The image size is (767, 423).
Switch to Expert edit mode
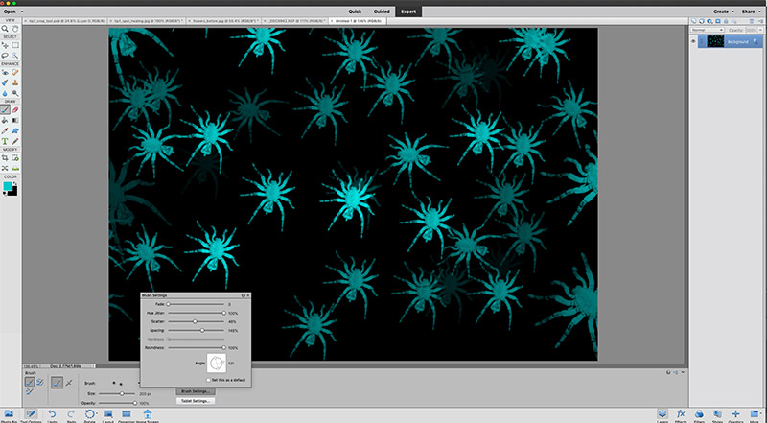(408, 12)
